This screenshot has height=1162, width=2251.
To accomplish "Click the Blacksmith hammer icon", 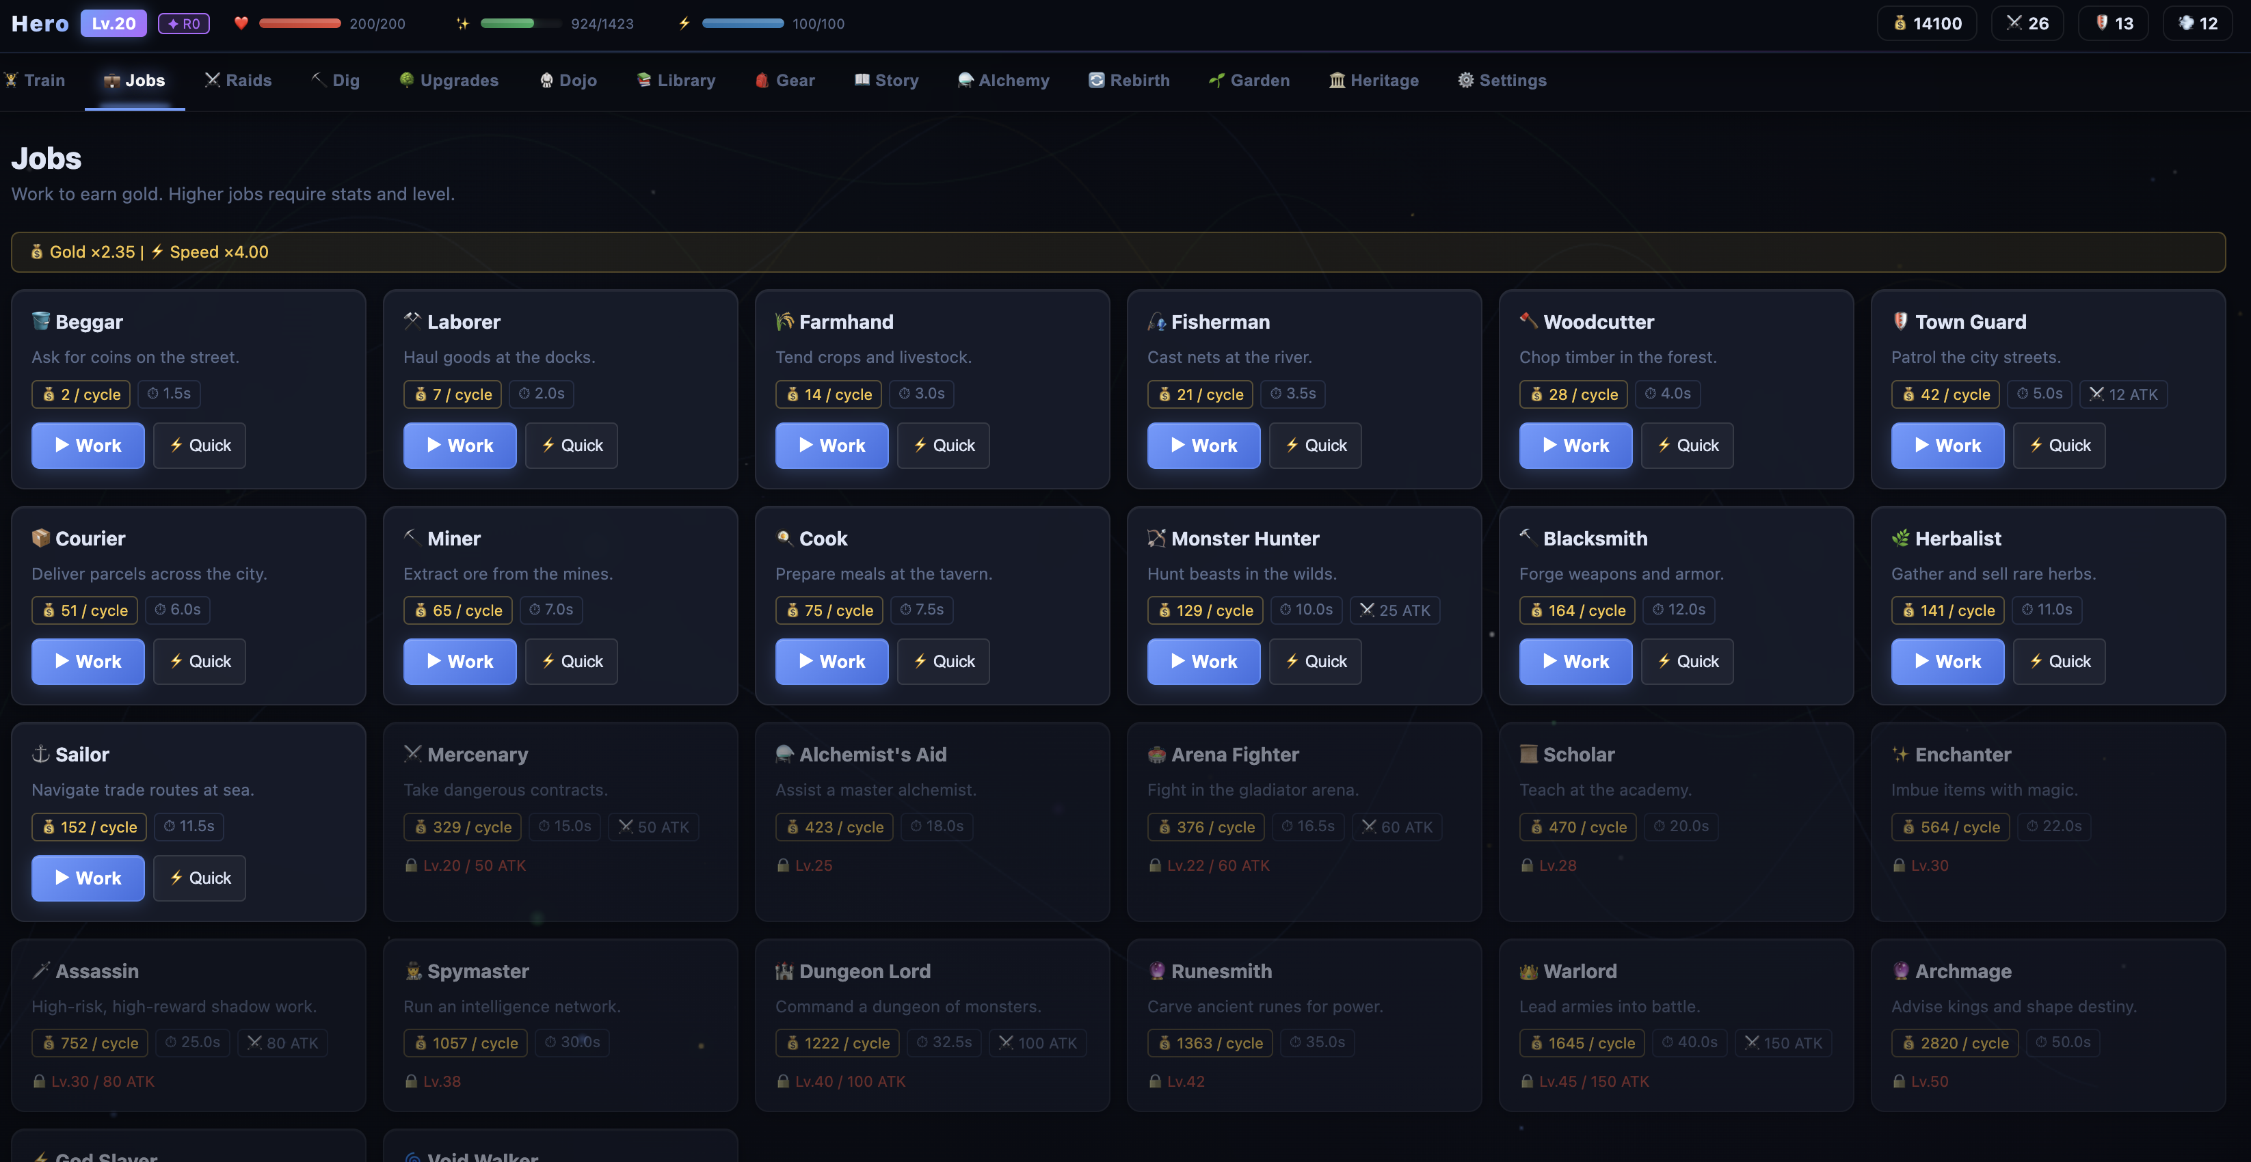I will click(1528, 537).
